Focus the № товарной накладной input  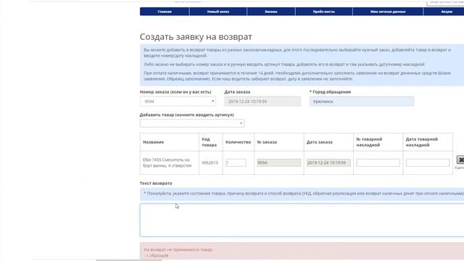(x=378, y=162)
